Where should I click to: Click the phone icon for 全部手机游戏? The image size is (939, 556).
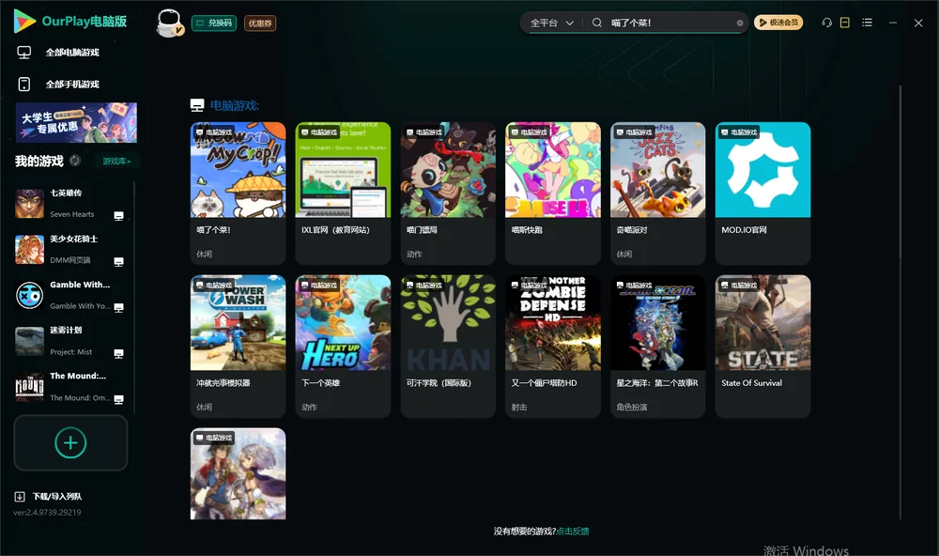pyautogui.click(x=24, y=84)
